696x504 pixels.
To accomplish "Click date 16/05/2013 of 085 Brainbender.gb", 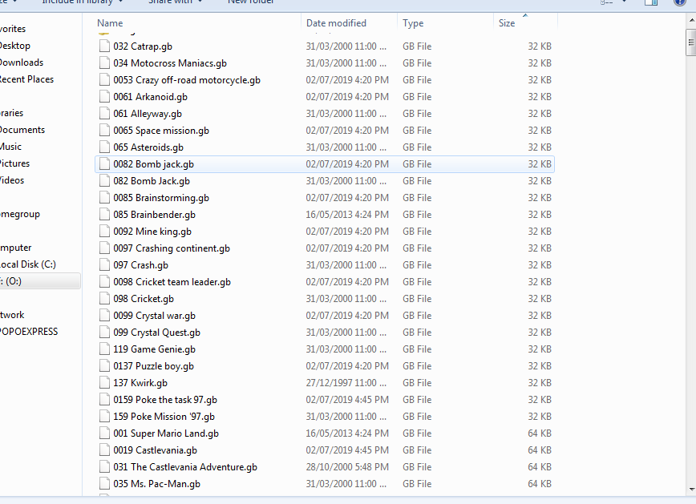I will [x=347, y=215].
